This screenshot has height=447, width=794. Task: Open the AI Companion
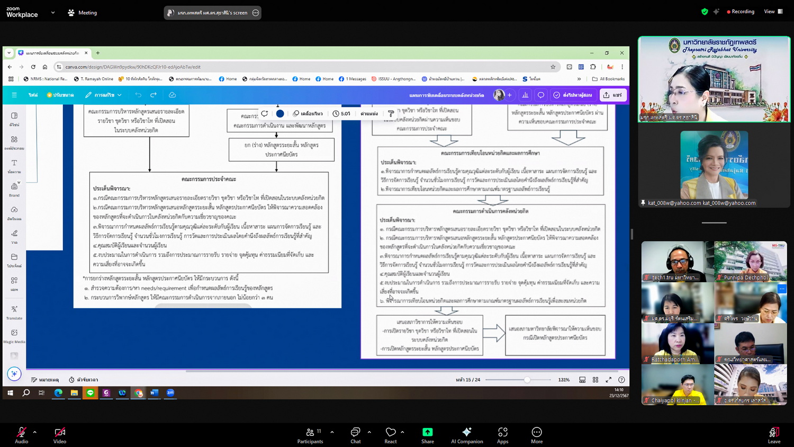point(466,435)
